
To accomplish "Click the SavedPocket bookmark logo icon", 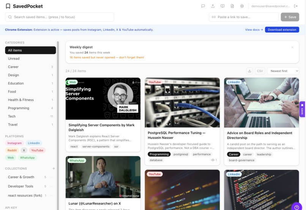I will coord(8,6).
